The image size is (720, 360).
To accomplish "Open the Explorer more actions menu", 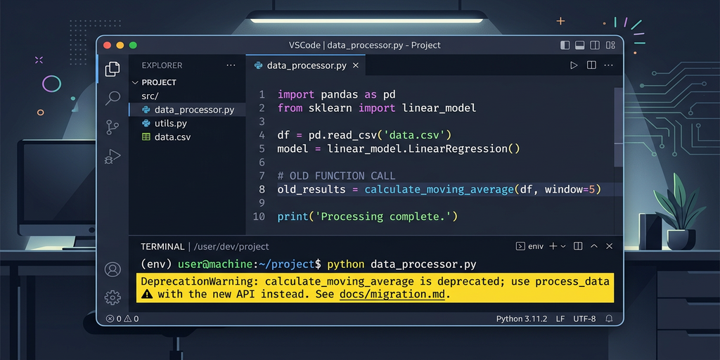I will point(231,65).
